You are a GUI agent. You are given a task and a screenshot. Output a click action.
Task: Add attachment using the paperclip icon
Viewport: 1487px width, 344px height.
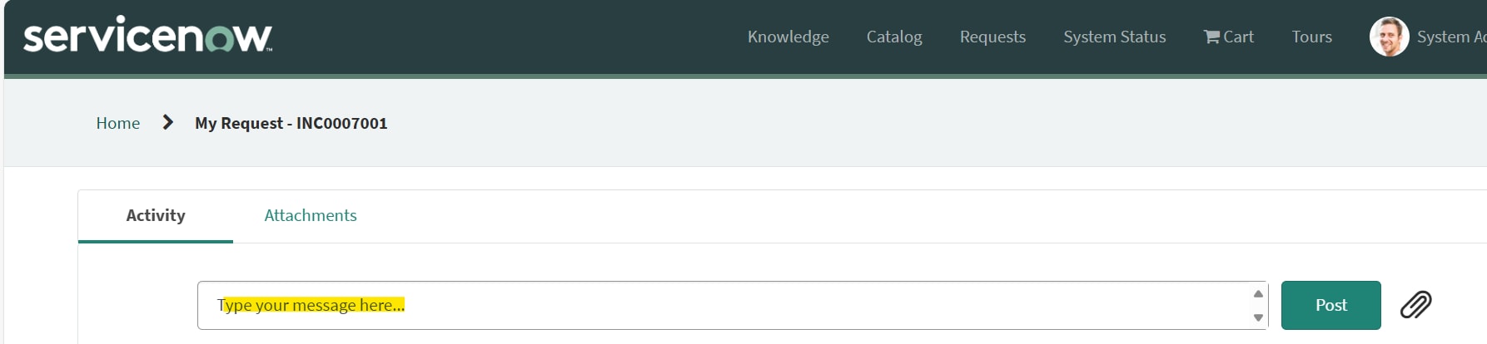click(1415, 305)
